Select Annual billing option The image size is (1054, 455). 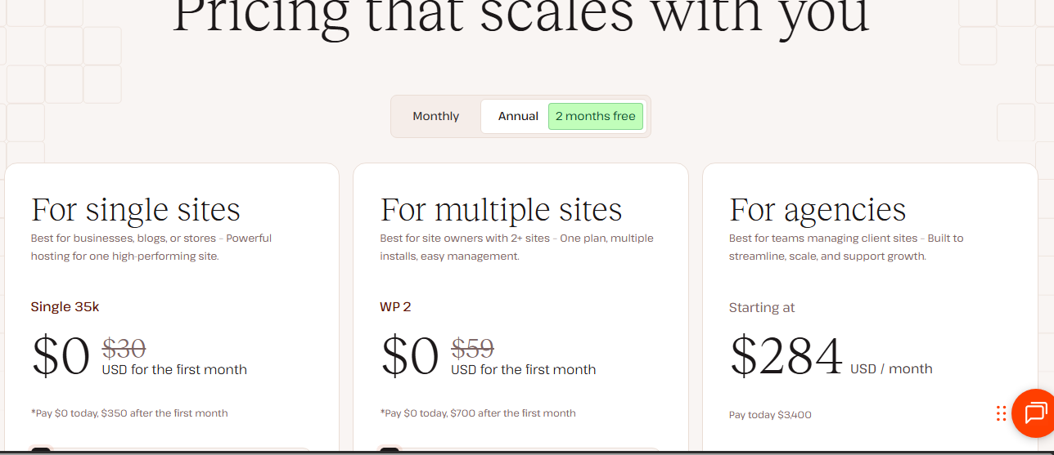pyautogui.click(x=518, y=116)
